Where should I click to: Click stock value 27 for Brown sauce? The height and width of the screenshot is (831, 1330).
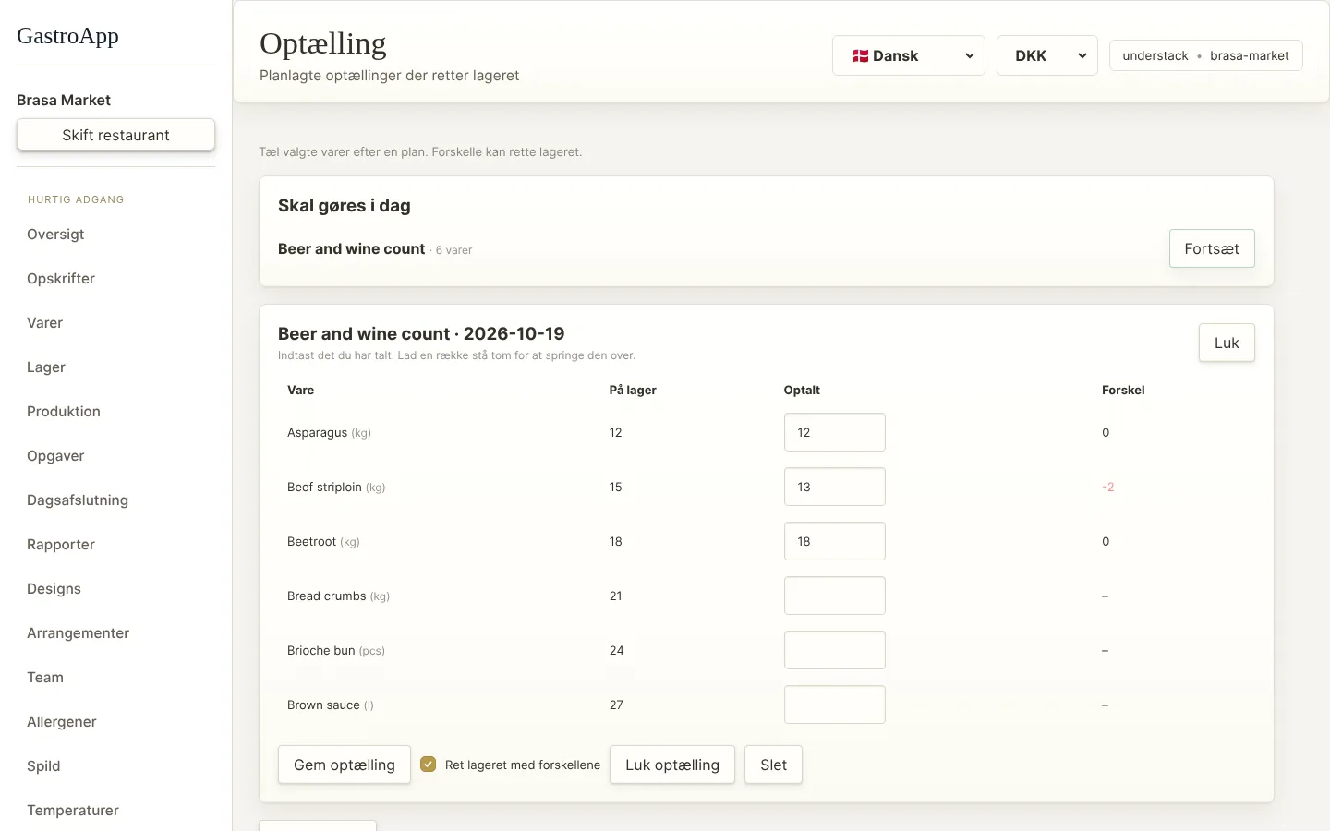coord(616,705)
